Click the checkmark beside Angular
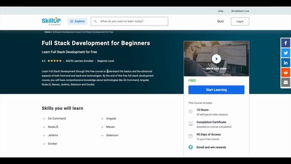Screen dimensions: 291x164 pyautogui.click(x=102, y=118)
